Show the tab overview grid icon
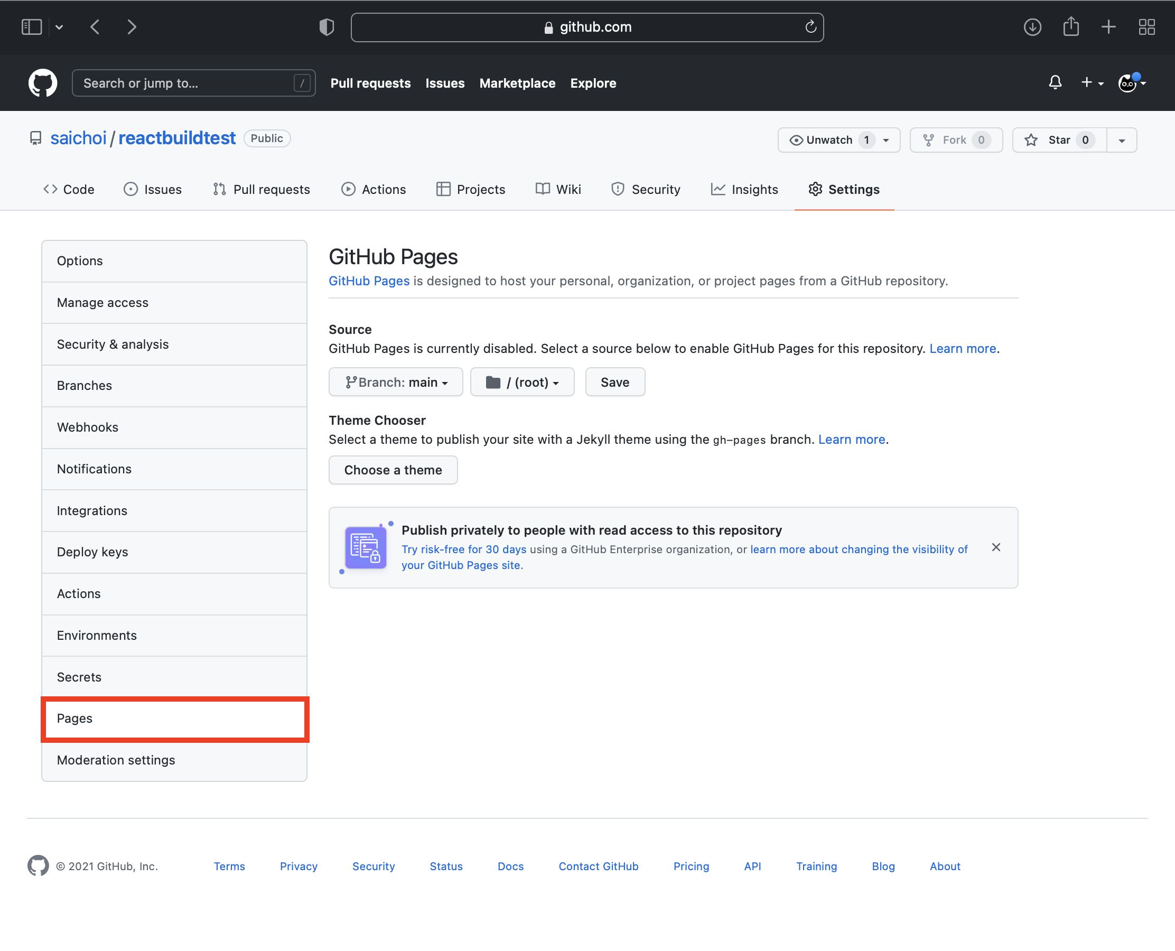 tap(1146, 27)
